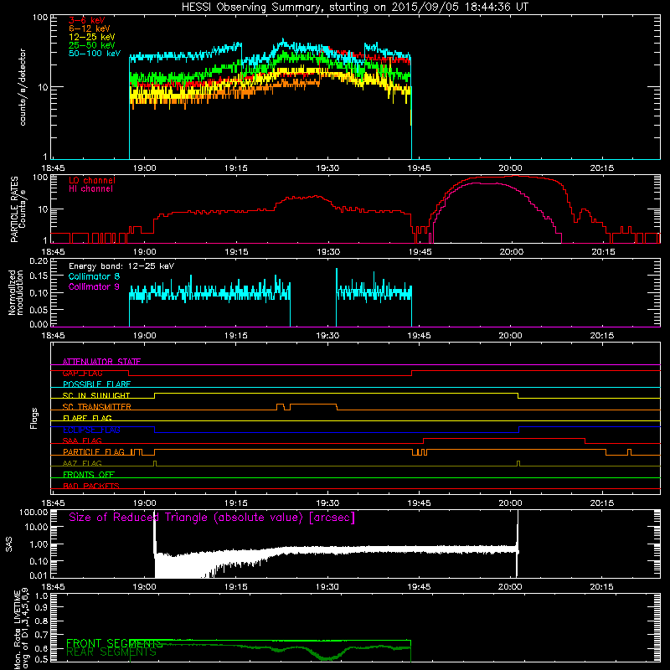Select the LO channel legend label
Screen dimensions: 670x670
(x=92, y=180)
